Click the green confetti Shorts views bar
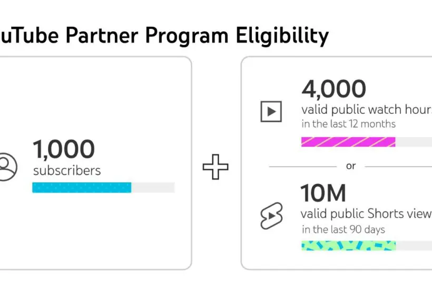432x289 pixels. (349, 245)
